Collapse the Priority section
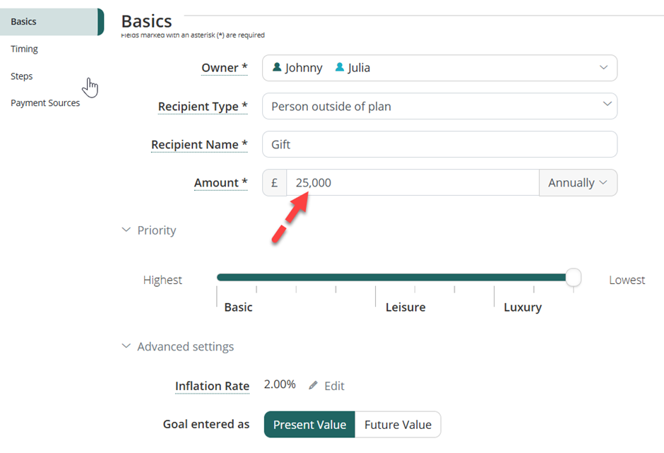The height and width of the screenshot is (453, 664). point(126,230)
